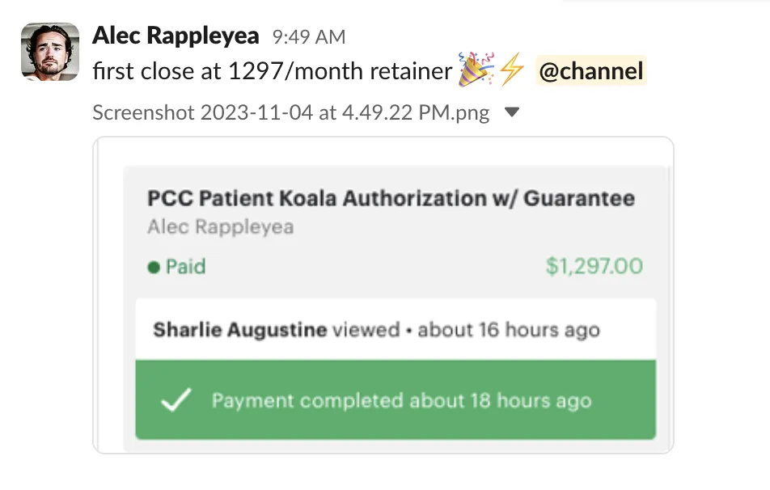Image resolution: width=770 pixels, height=490 pixels.
Task: Click the $1,297.00 amount
Action: click(x=594, y=266)
